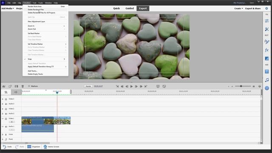Click the second timeline toolbar icon left of trash
The height and width of the screenshot is (153, 272).
[10, 86]
